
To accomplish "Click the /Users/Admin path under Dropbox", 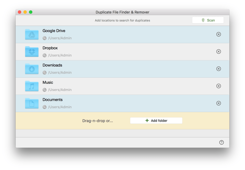I will (x=60, y=55).
